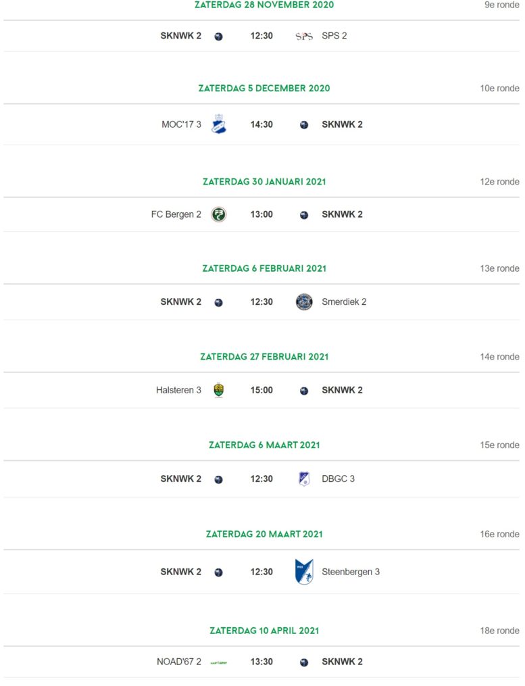Click the FC Bergen club logo

click(219, 214)
